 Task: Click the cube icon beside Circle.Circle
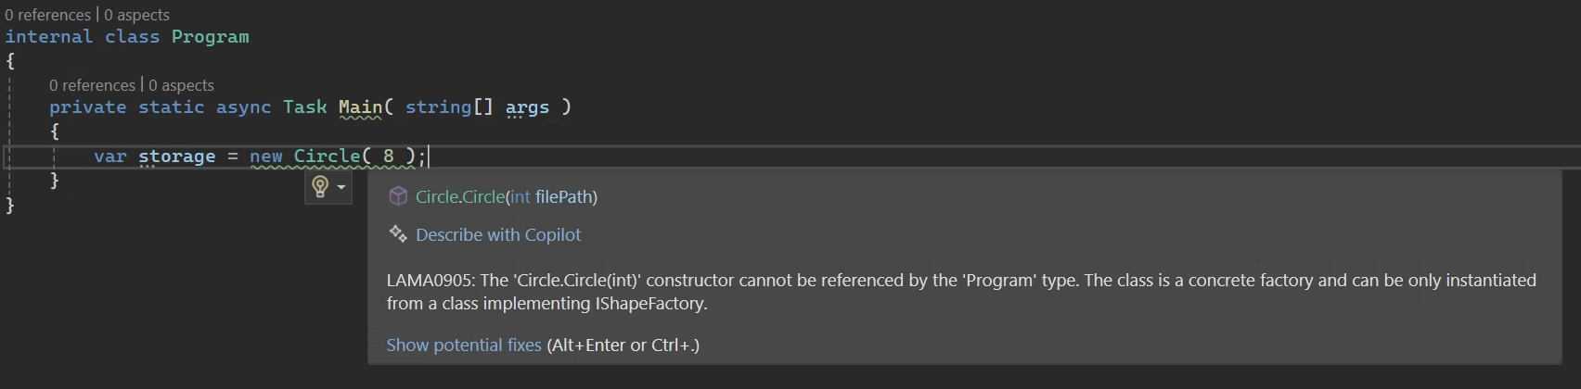398,196
